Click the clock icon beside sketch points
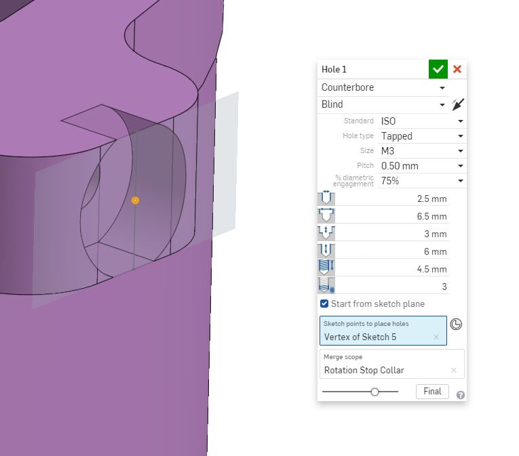The width and height of the screenshot is (519, 456). tap(456, 324)
